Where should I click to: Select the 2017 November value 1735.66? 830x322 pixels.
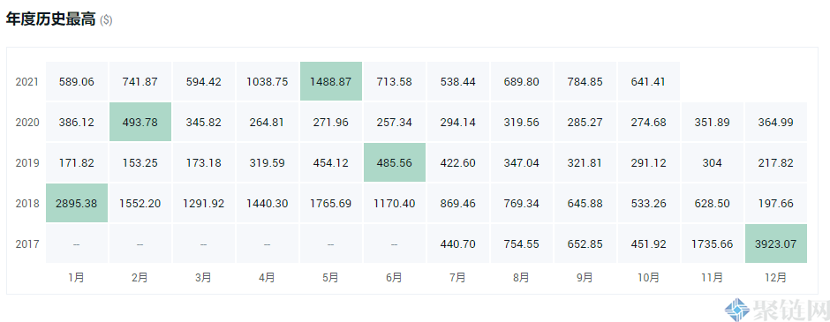[712, 244]
